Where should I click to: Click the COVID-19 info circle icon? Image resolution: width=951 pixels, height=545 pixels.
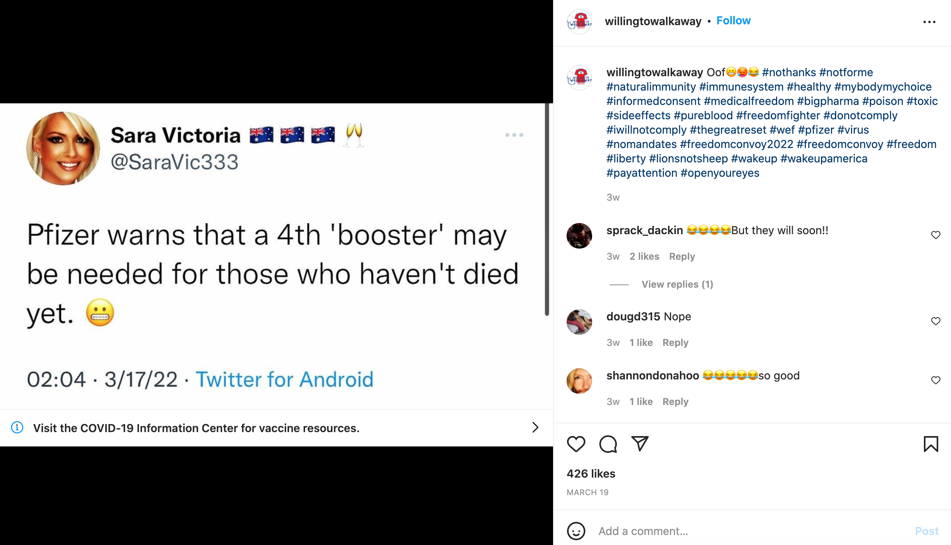[x=17, y=428]
